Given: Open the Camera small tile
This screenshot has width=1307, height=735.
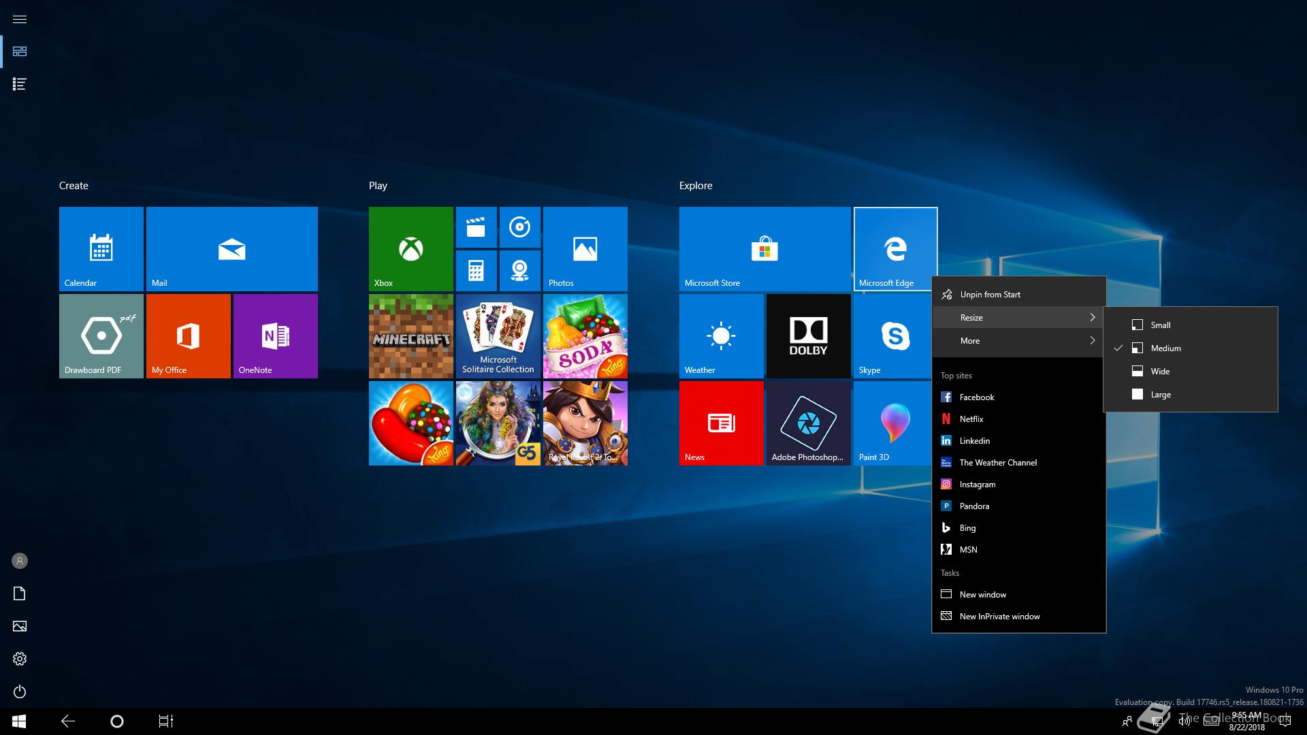Looking at the screenshot, I should (519, 271).
